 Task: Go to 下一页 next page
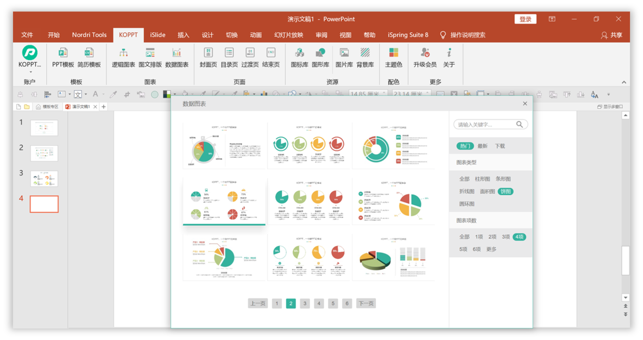(x=366, y=304)
